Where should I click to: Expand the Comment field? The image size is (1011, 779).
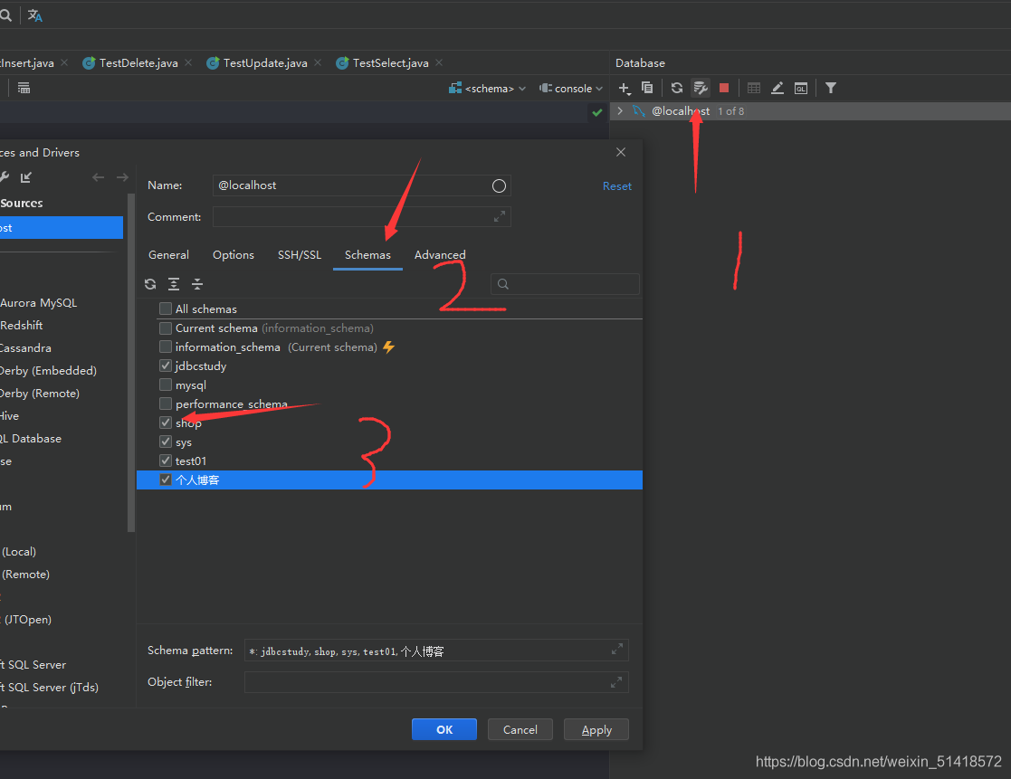tap(499, 217)
